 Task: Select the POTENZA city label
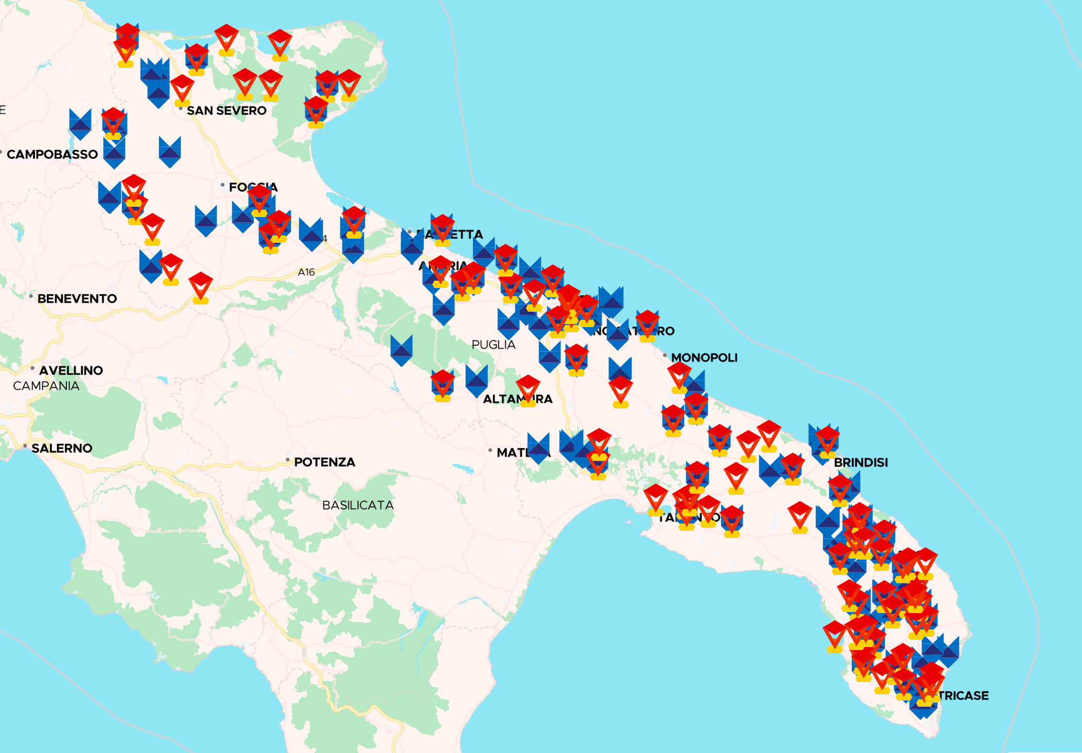pyautogui.click(x=324, y=462)
